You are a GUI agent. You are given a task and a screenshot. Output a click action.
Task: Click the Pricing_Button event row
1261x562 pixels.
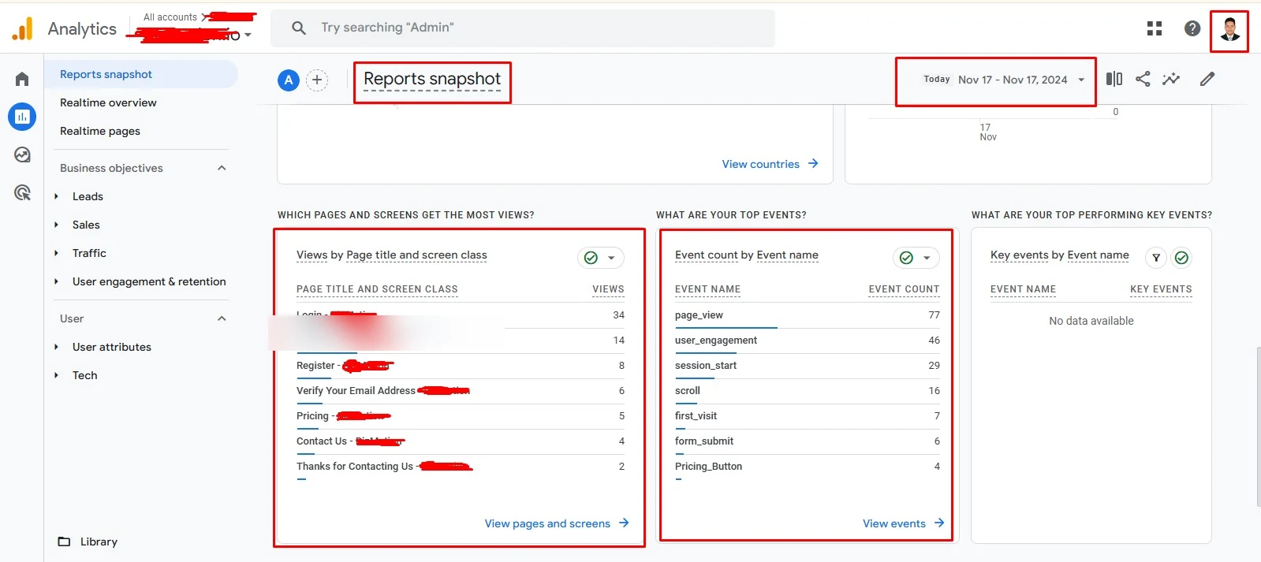point(808,467)
